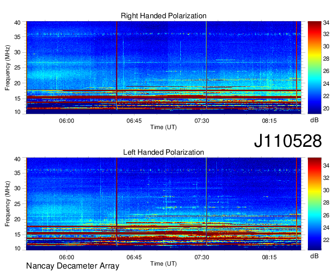Click the 08:15 tick label on the bottom plot
This screenshot has height=272, width=335.
coord(269,257)
